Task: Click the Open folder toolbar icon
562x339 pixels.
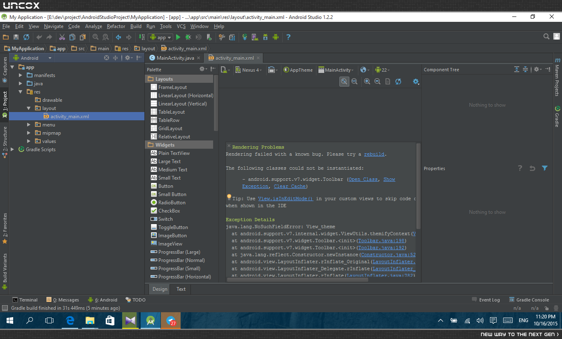Action: click(x=6, y=37)
